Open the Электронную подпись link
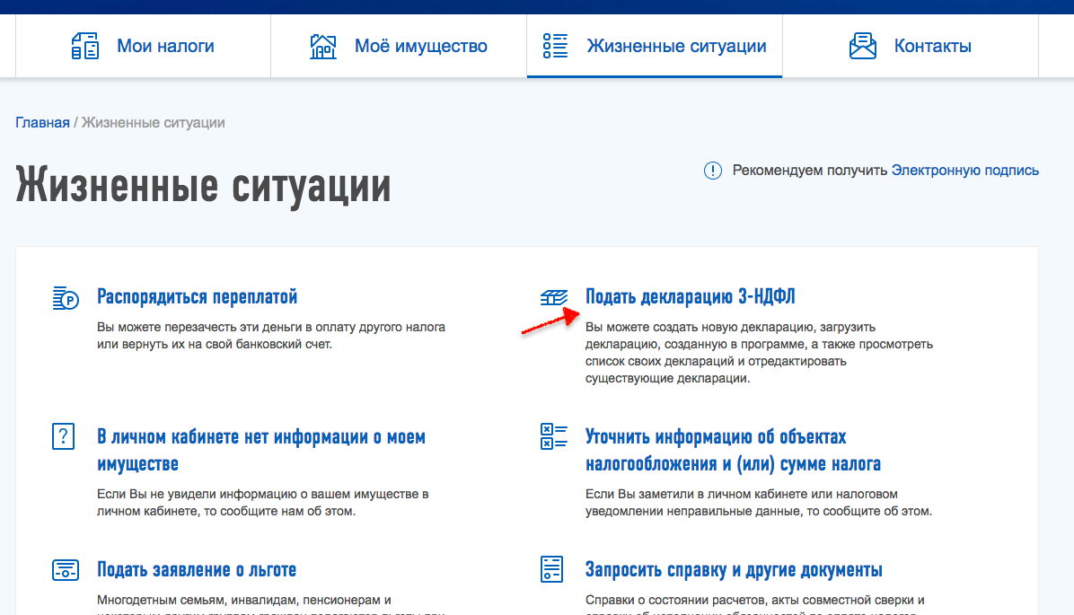 964,171
